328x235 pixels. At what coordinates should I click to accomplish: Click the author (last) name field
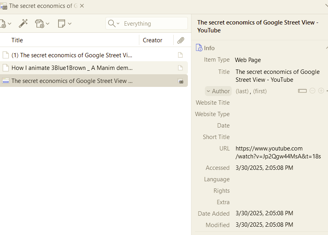[242, 91]
